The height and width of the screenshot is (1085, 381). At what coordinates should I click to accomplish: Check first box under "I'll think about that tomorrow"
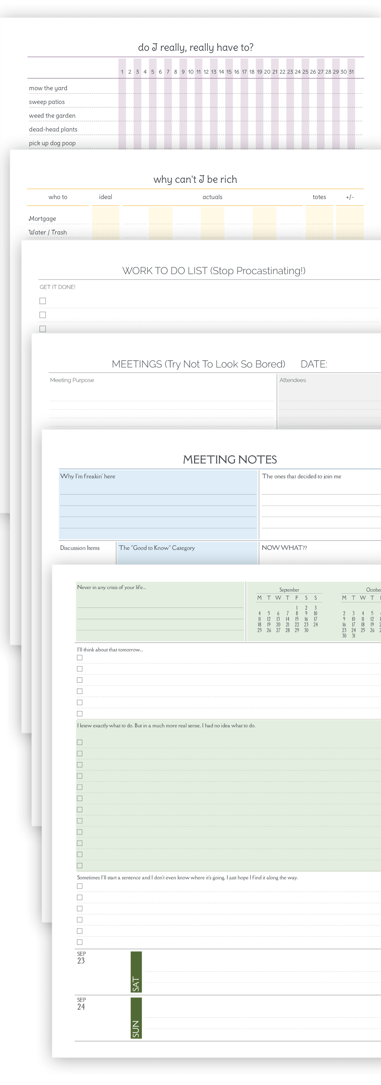(x=80, y=658)
